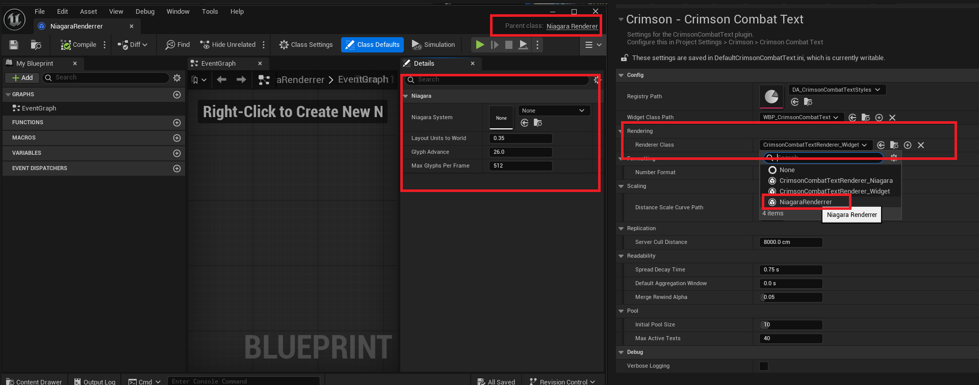Close the EventGraph tab
This screenshot has height=385, width=979.
click(x=260, y=63)
